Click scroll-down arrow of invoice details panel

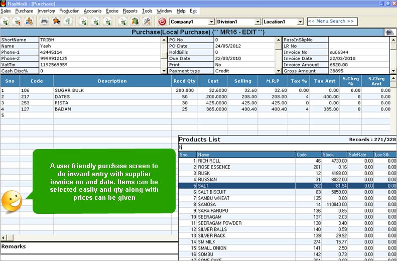pos(393,71)
